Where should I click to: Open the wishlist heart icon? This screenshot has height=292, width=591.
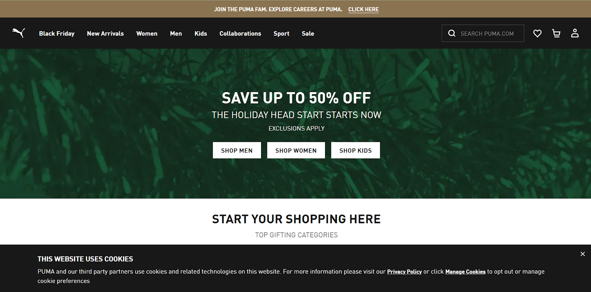tap(537, 33)
